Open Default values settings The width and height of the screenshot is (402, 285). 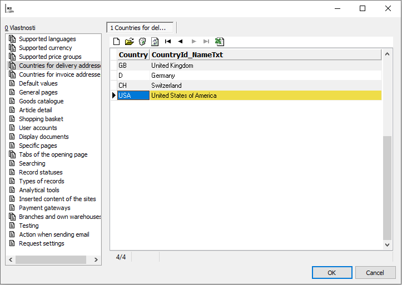[38, 83]
